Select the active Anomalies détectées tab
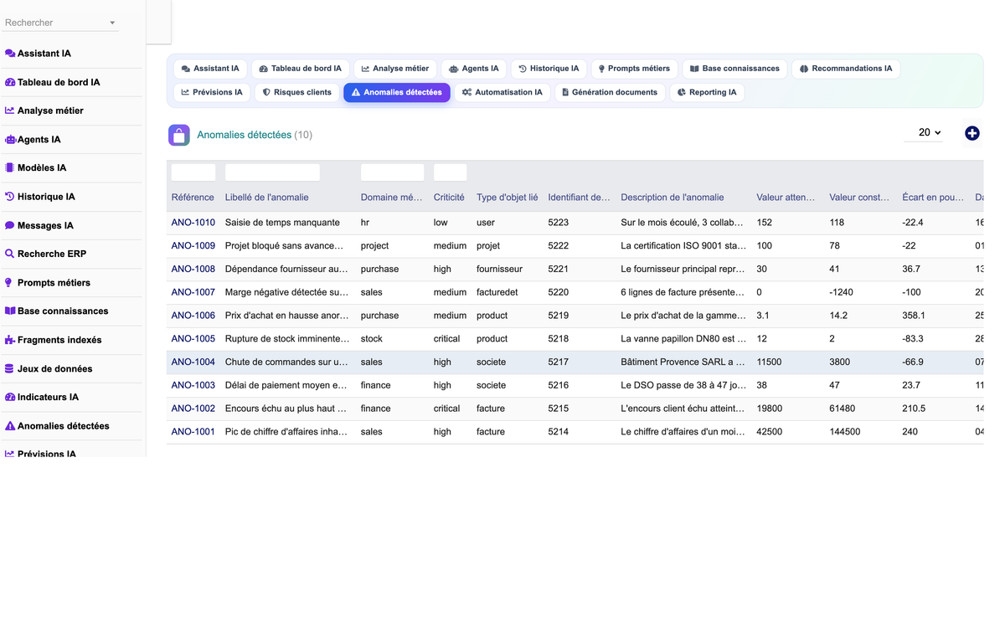 [397, 92]
